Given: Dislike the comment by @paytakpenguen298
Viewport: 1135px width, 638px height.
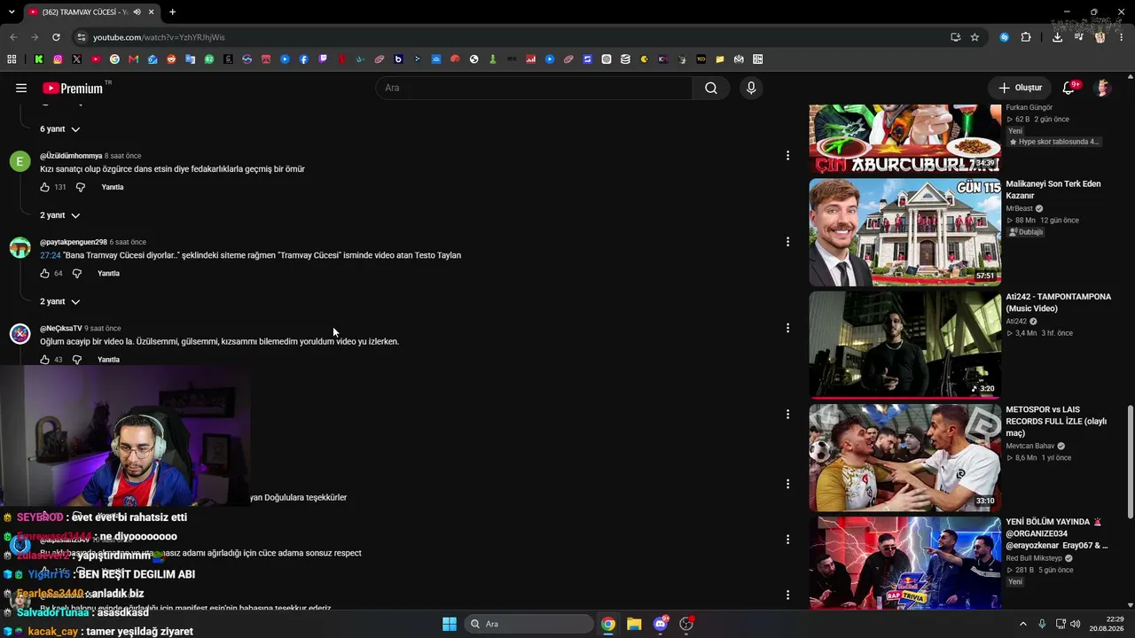Looking at the screenshot, I should pyautogui.click(x=77, y=273).
